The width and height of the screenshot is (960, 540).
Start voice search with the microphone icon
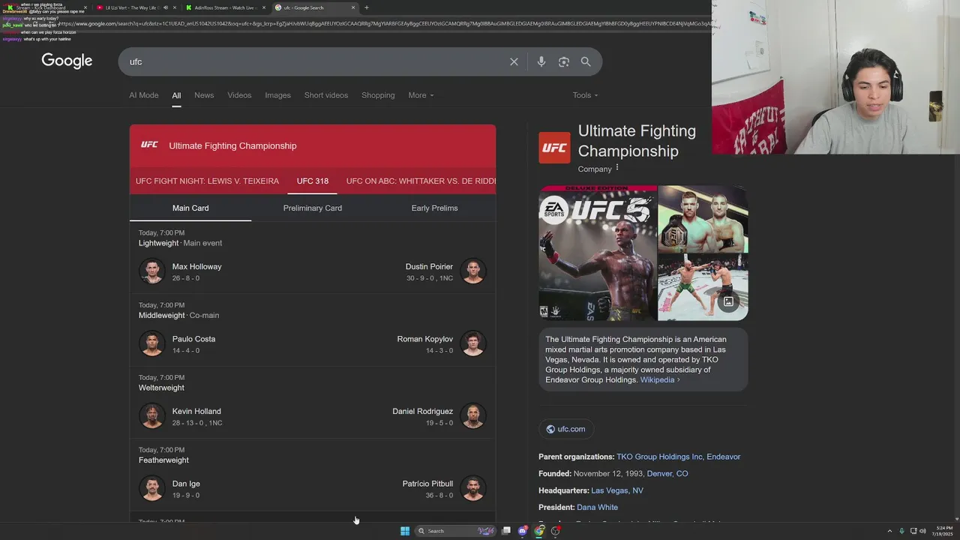541,61
